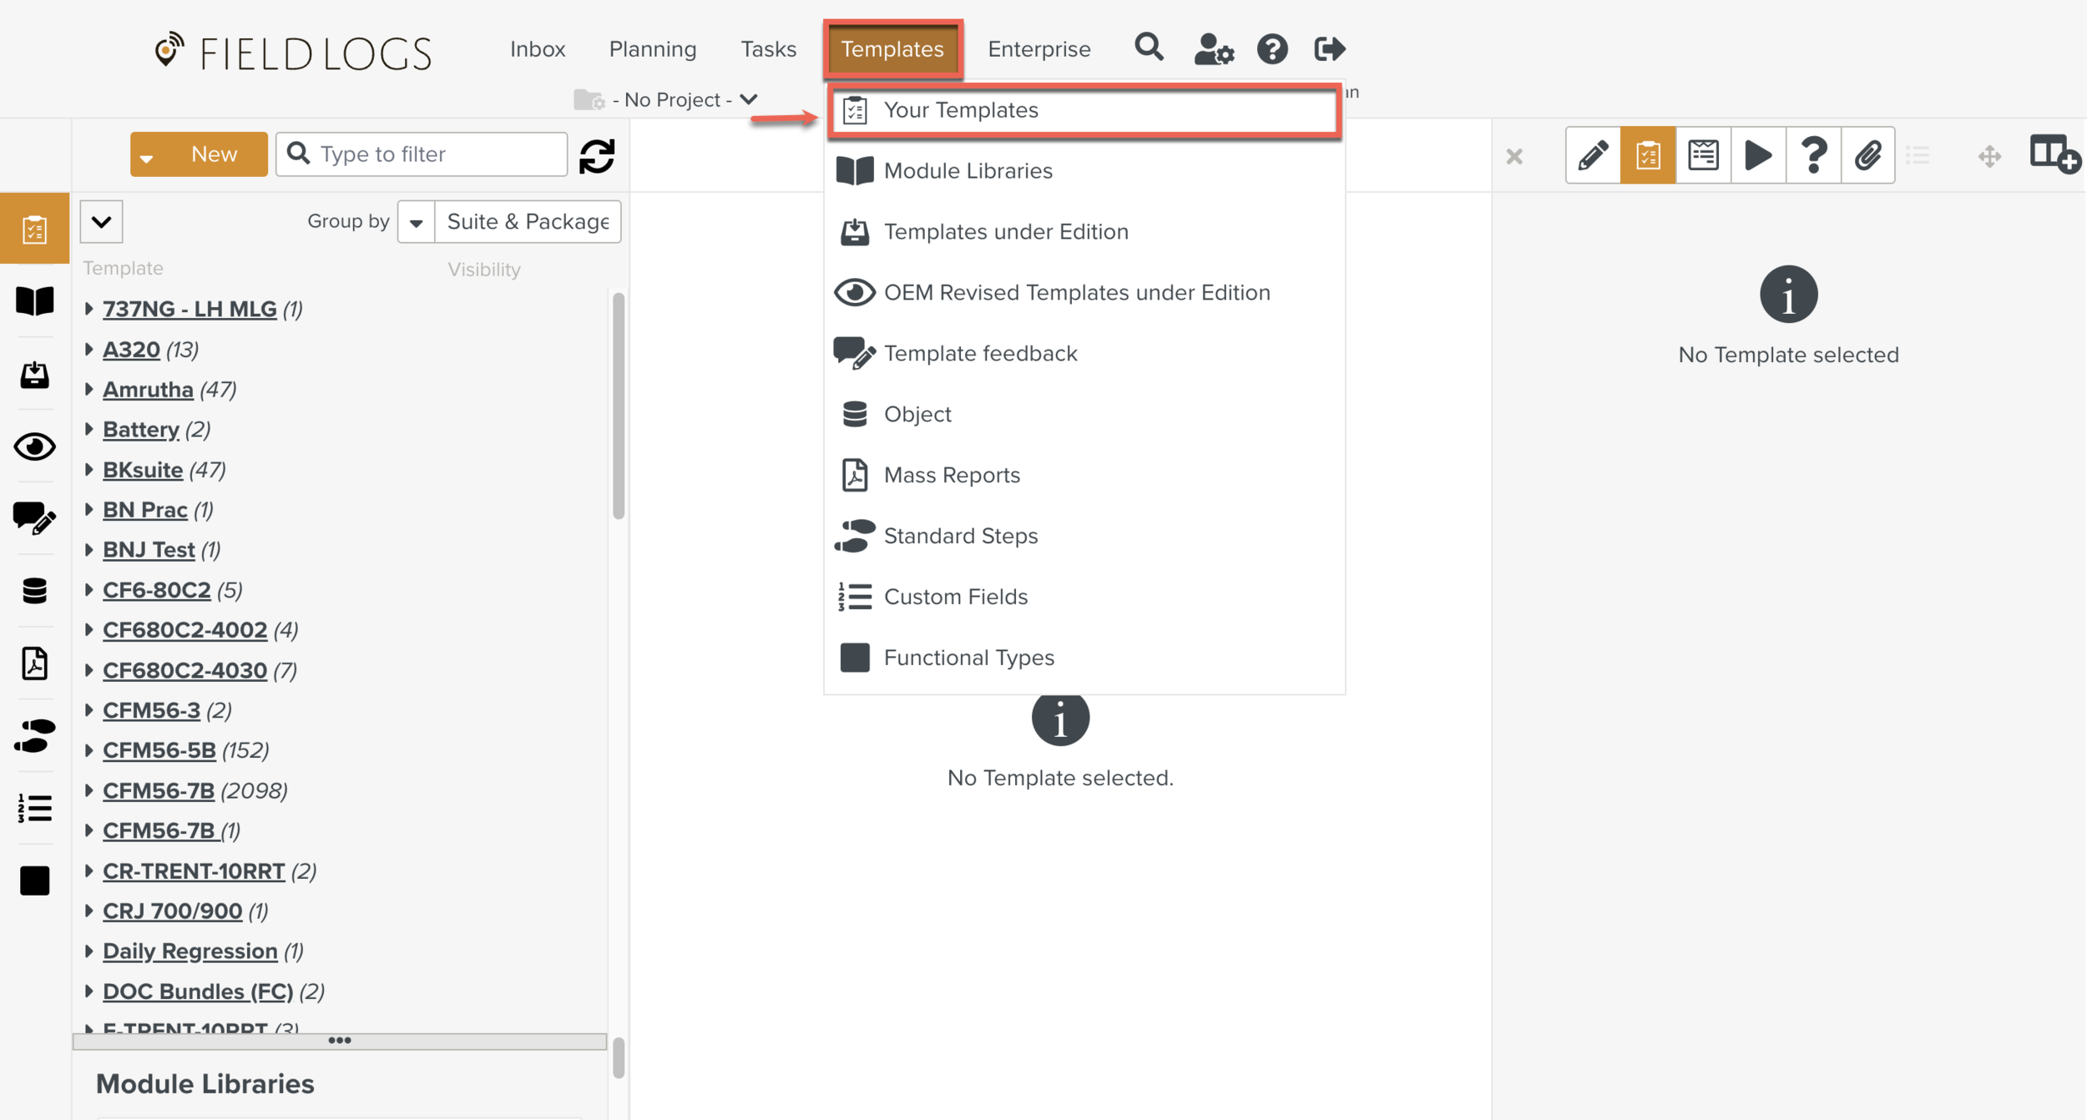
Task: Open the CRJ 700/900 suite link
Action: (x=173, y=911)
